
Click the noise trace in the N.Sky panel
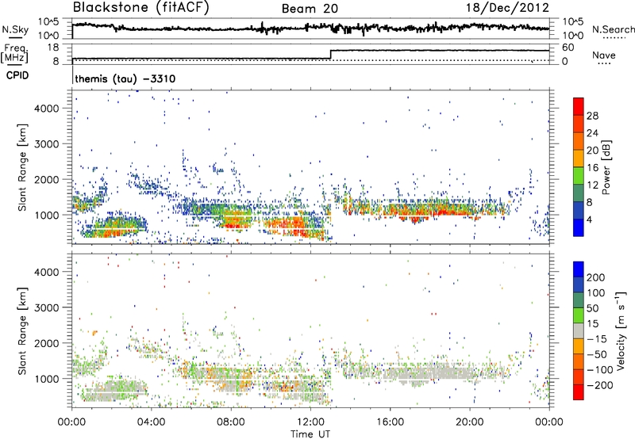pos(310,28)
